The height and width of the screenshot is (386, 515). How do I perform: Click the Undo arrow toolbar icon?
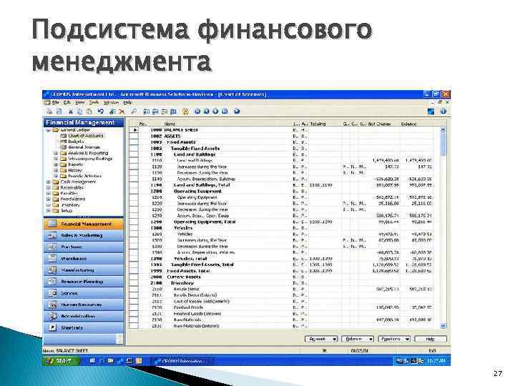click(x=101, y=112)
